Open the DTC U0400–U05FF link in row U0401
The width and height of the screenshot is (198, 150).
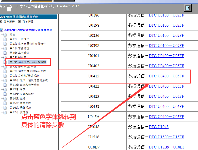[x=166, y=56]
